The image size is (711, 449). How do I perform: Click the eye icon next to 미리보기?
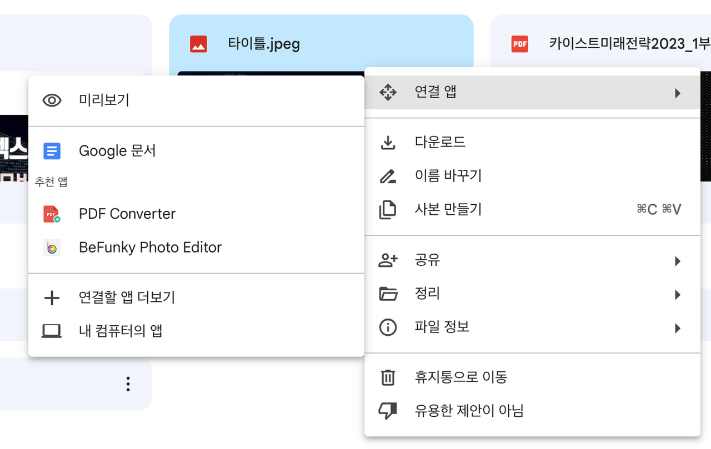[x=52, y=100]
